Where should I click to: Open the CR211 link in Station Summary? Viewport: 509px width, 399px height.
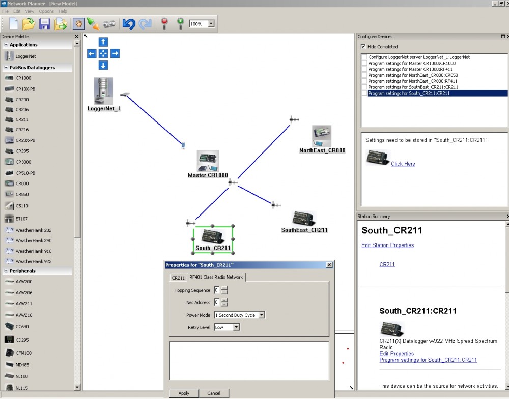click(x=387, y=264)
